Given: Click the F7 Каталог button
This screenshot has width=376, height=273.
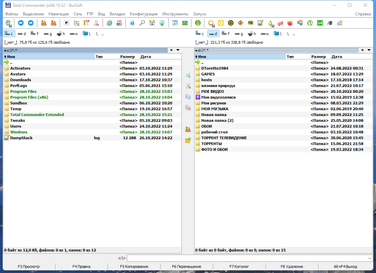Looking at the screenshot, I should (x=239, y=267).
